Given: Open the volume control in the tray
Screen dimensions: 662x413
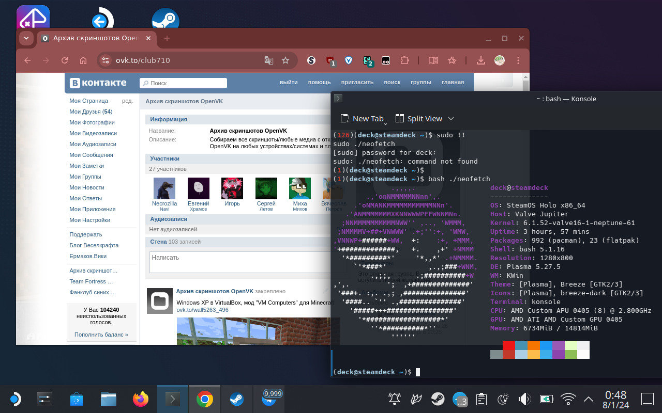Looking at the screenshot, I should click(524, 399).
